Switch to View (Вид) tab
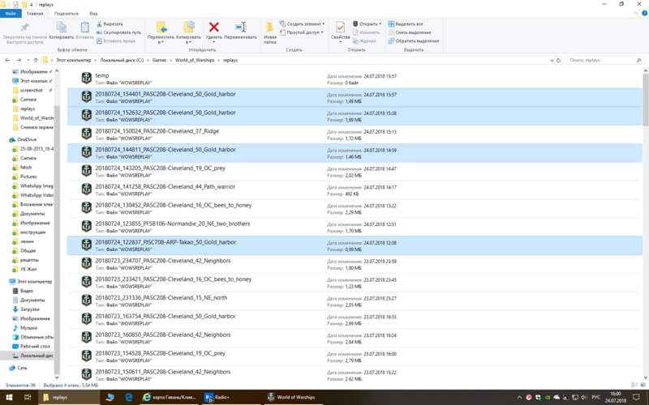The image size is (649, 405). click(x=93, y=14)
